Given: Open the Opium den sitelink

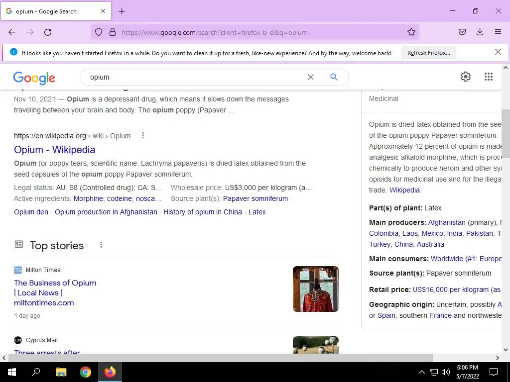Looking at the screenshot, I should [x=31, y=212].
